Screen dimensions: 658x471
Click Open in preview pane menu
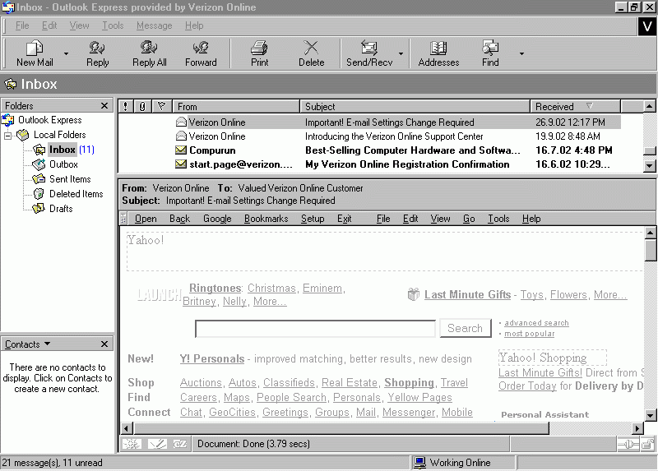146,219
